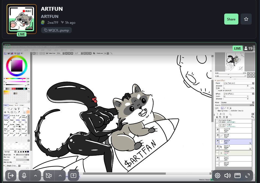Select the Text tool
This screenshot has height=183, width=260.
pyautogui.click(x=19, y=109)
